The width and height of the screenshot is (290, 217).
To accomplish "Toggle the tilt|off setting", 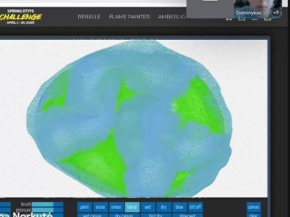I will (x=195, y=207).
